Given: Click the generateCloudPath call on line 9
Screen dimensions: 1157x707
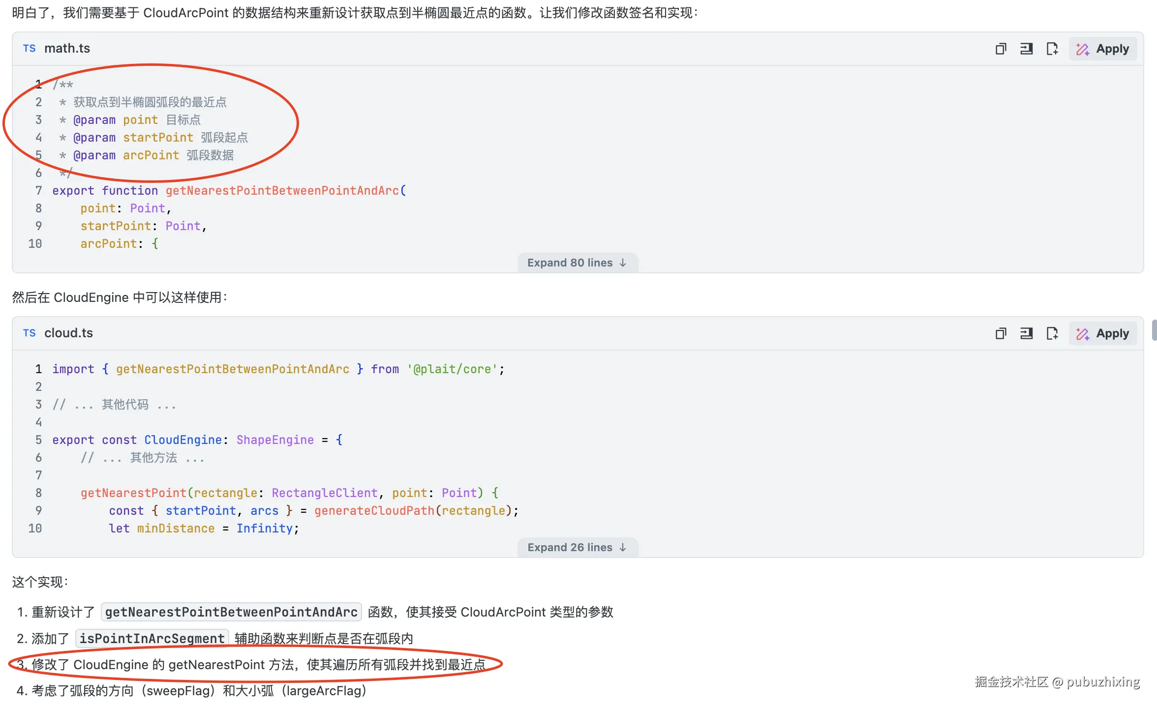Looking at the screenshot, I should point(374,510).
